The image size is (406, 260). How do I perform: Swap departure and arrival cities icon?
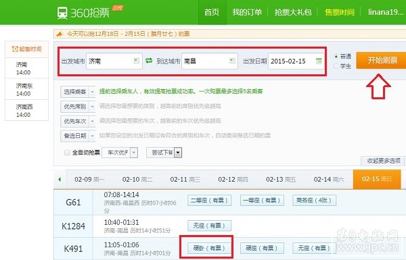(149, 61)
